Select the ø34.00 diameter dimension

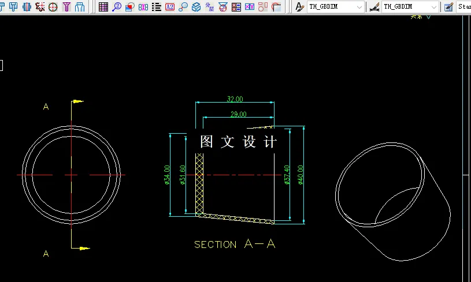coord(167,175)
